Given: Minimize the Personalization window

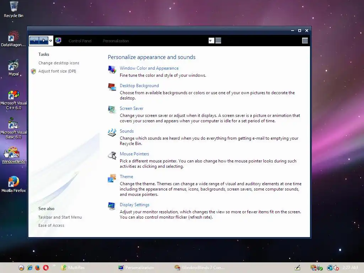Looking at the screenshot, I should (293, 31).
